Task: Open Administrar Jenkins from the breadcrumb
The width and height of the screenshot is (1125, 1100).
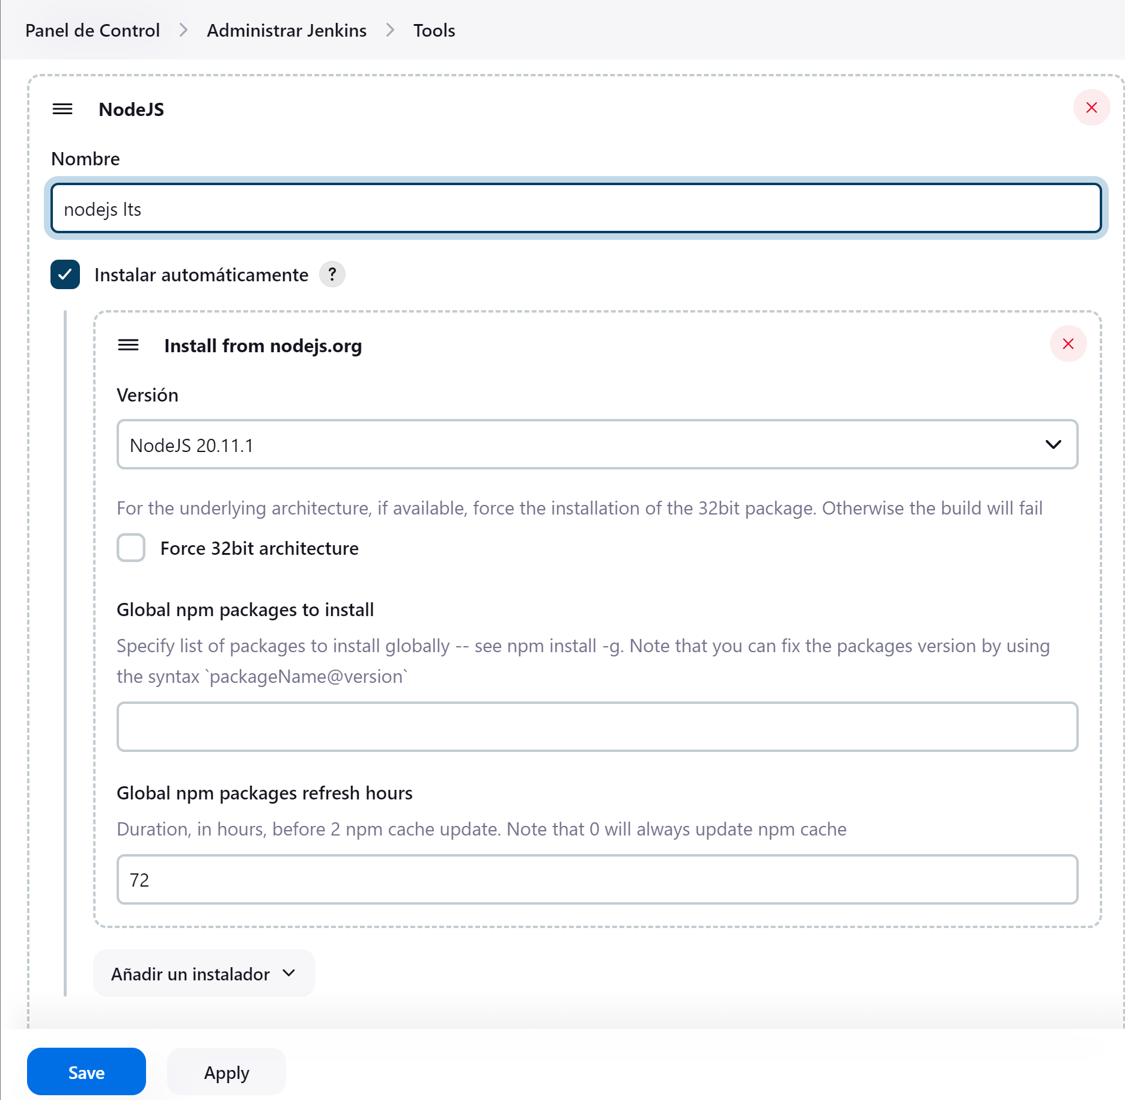Action: (x=287, y=30)
